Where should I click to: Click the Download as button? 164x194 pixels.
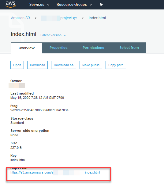pos(64,65)
